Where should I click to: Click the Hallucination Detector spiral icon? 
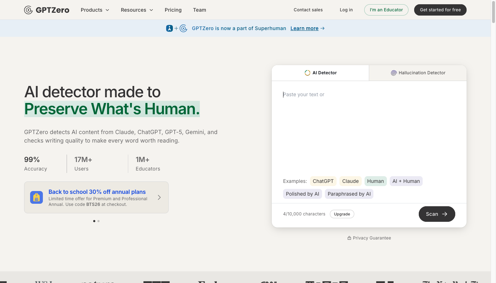click(394, 73)
